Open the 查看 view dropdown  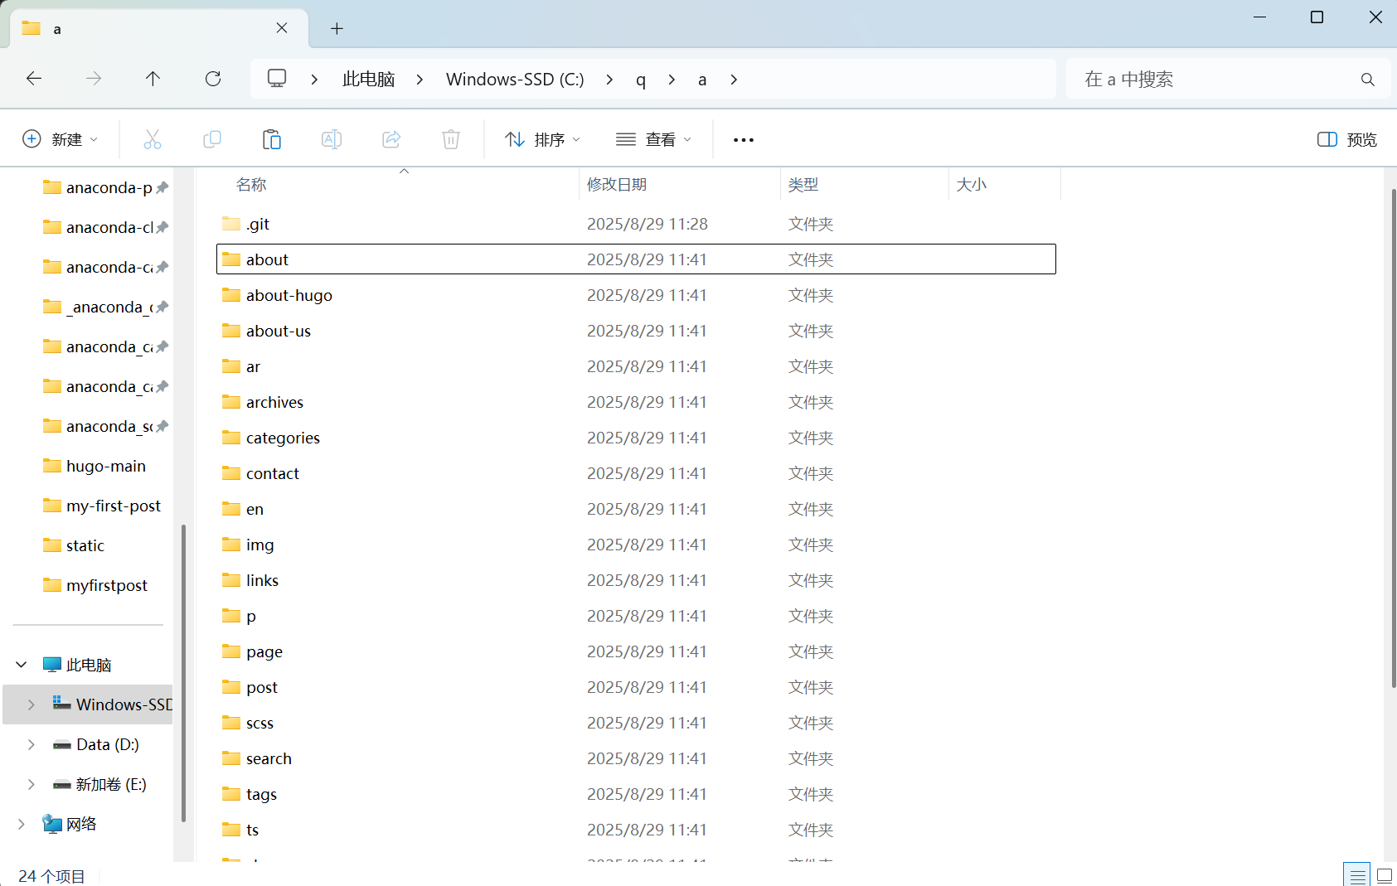[x=653, y=139]
